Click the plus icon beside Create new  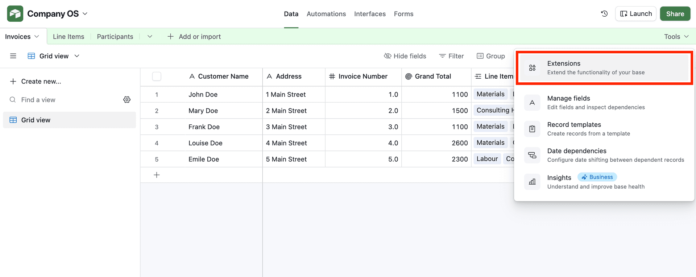click(x=13, y=82)
